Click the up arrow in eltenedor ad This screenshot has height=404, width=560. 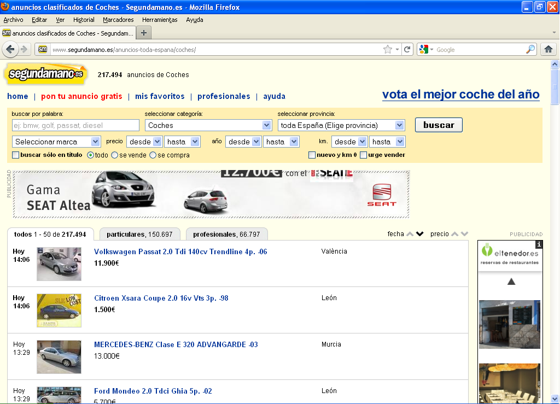click(511, 282)
